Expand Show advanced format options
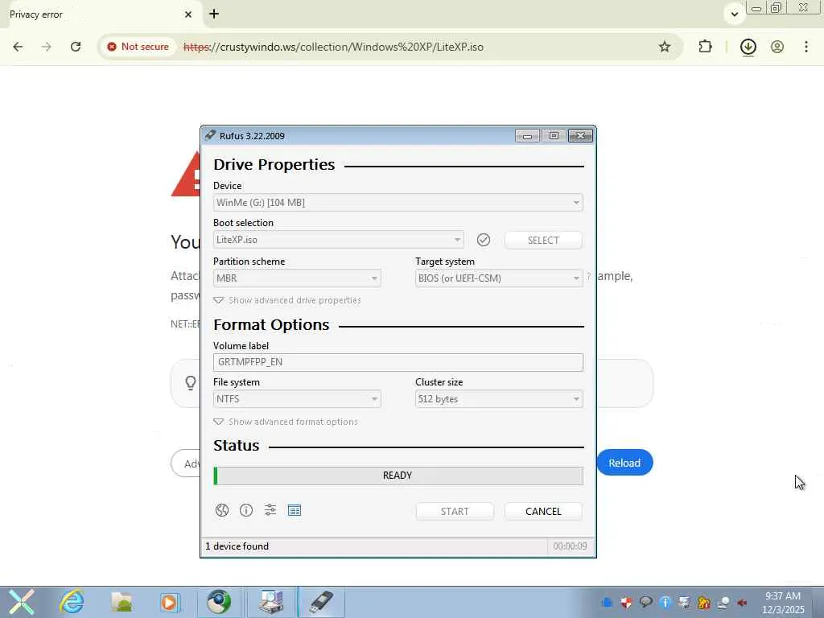 286,422
